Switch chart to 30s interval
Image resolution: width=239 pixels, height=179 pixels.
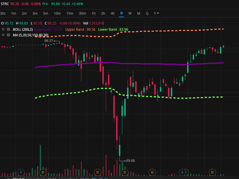click(x=3, y=13)
